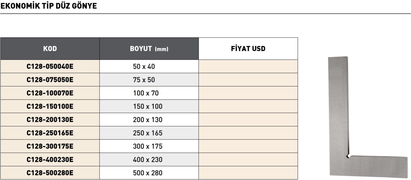Screen dimensions: 411x180
Task: Choose the C128-150100E code cell
Action: pyautogui.click(x=50, y=106)
